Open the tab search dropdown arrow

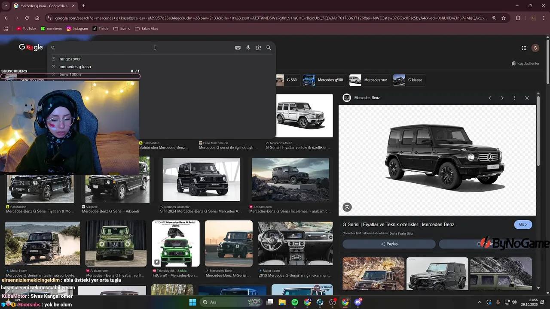5,6
